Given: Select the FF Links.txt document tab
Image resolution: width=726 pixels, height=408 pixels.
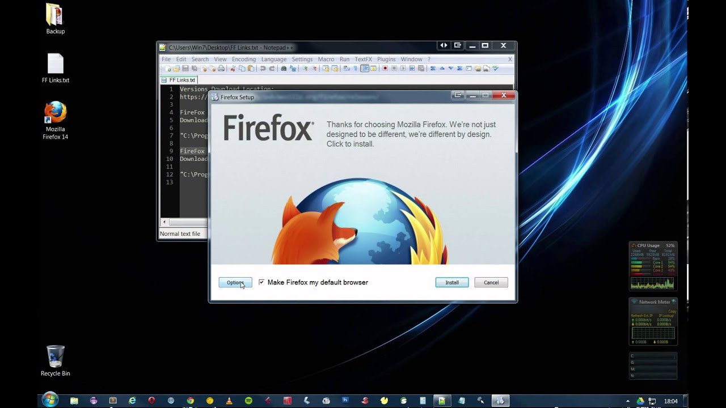Looking at the screenshot, I should pos(179,80).
